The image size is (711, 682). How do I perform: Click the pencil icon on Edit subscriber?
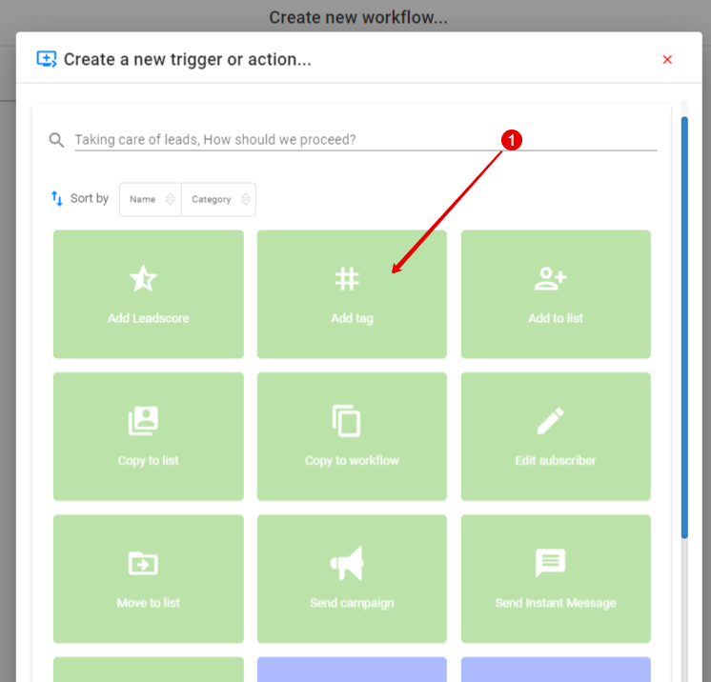point(551,420)
